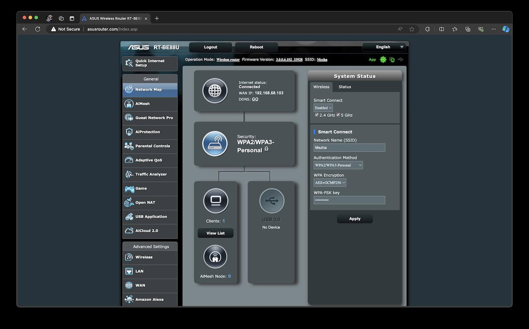Open the browser profile avatar

49,18
